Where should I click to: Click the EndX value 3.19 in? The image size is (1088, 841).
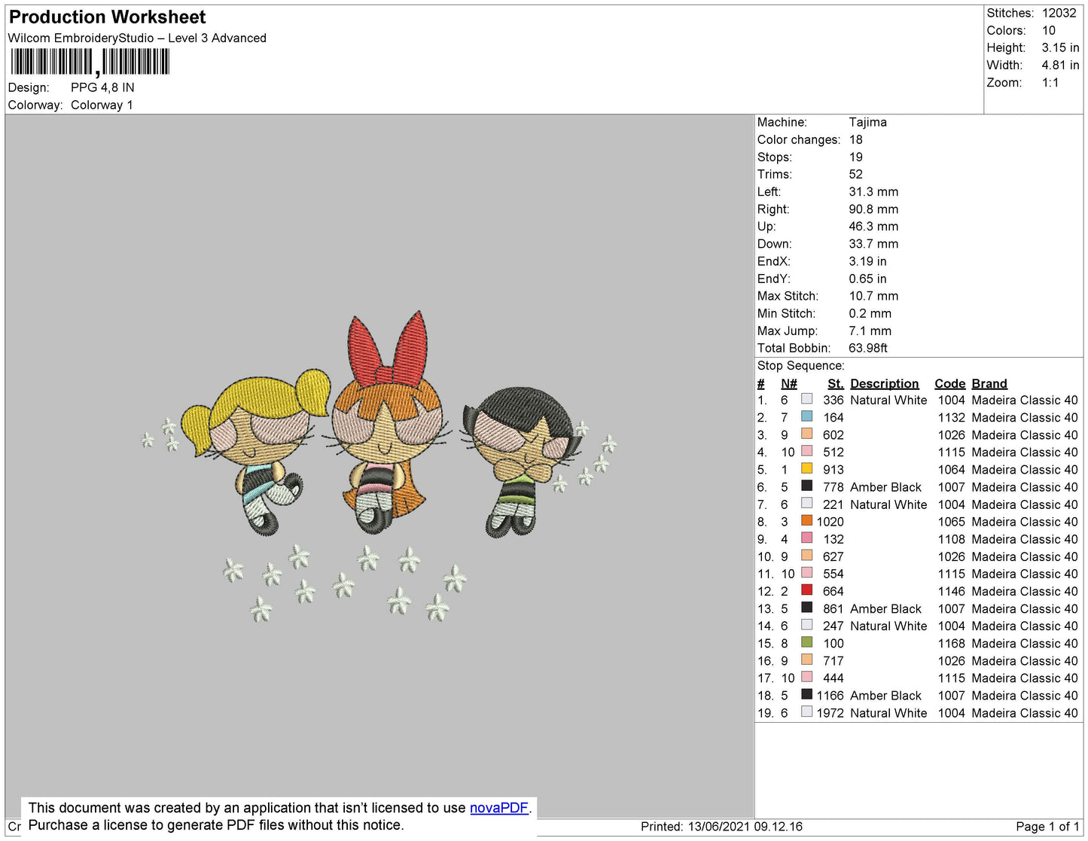pos(867,261)
